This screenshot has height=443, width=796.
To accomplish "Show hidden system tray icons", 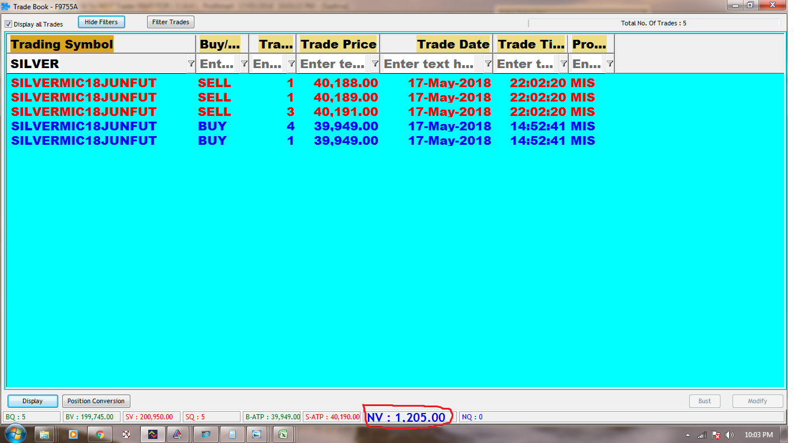I will 689,435.
